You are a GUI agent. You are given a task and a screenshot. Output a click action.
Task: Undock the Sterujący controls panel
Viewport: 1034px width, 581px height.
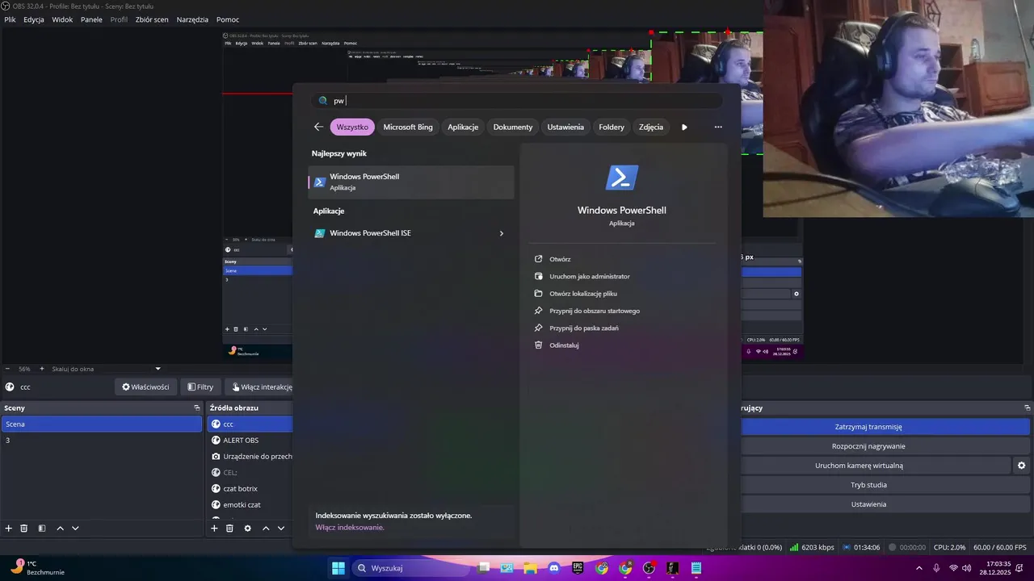click(1027, 408)
